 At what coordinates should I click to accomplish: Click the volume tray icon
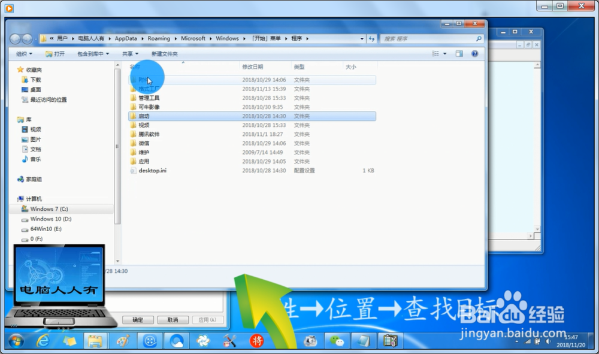(548, 341)
